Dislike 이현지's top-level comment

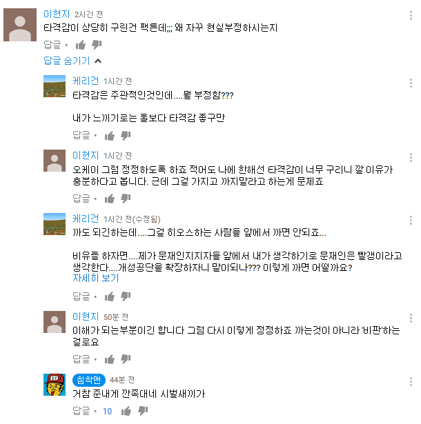click(97, 45)
